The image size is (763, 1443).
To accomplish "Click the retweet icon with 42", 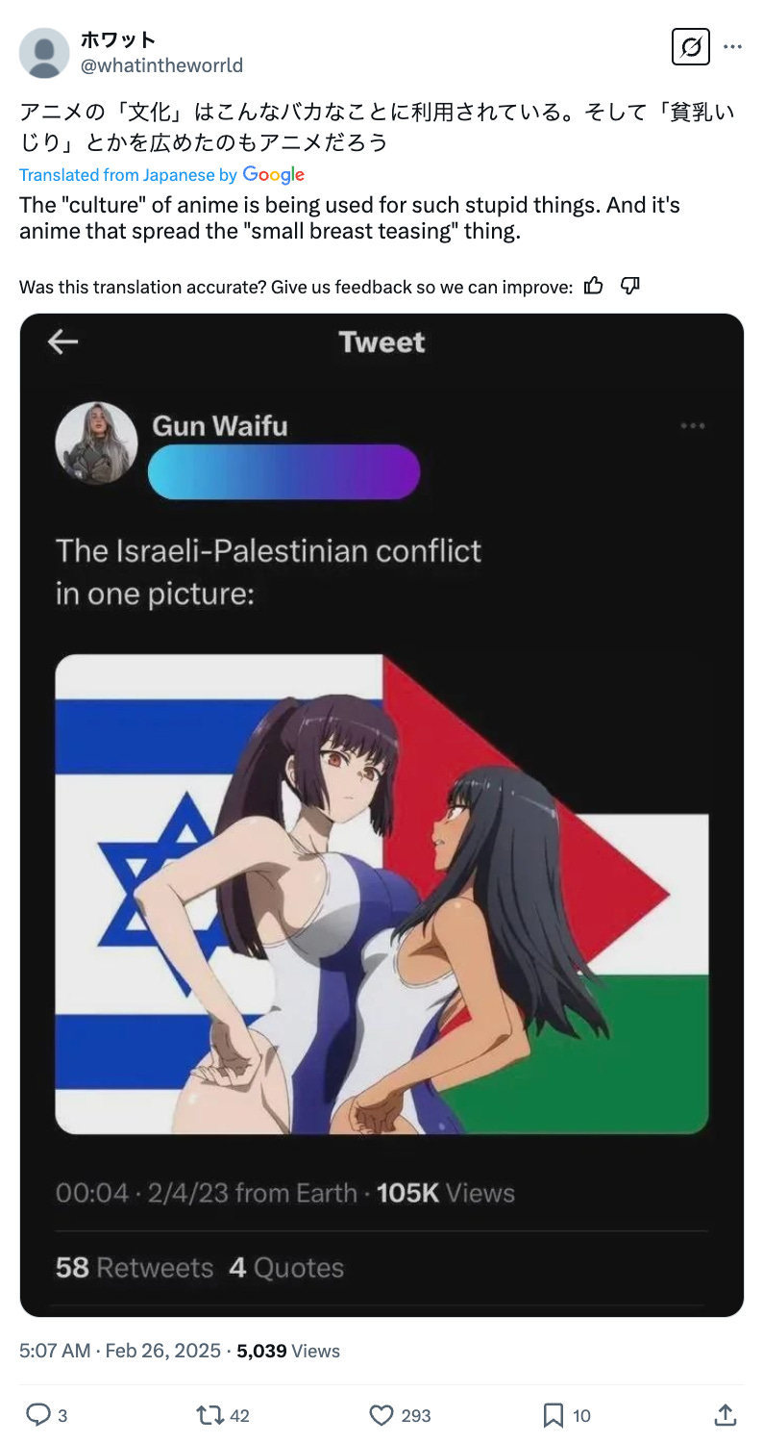I will (x=209, y=1414).
